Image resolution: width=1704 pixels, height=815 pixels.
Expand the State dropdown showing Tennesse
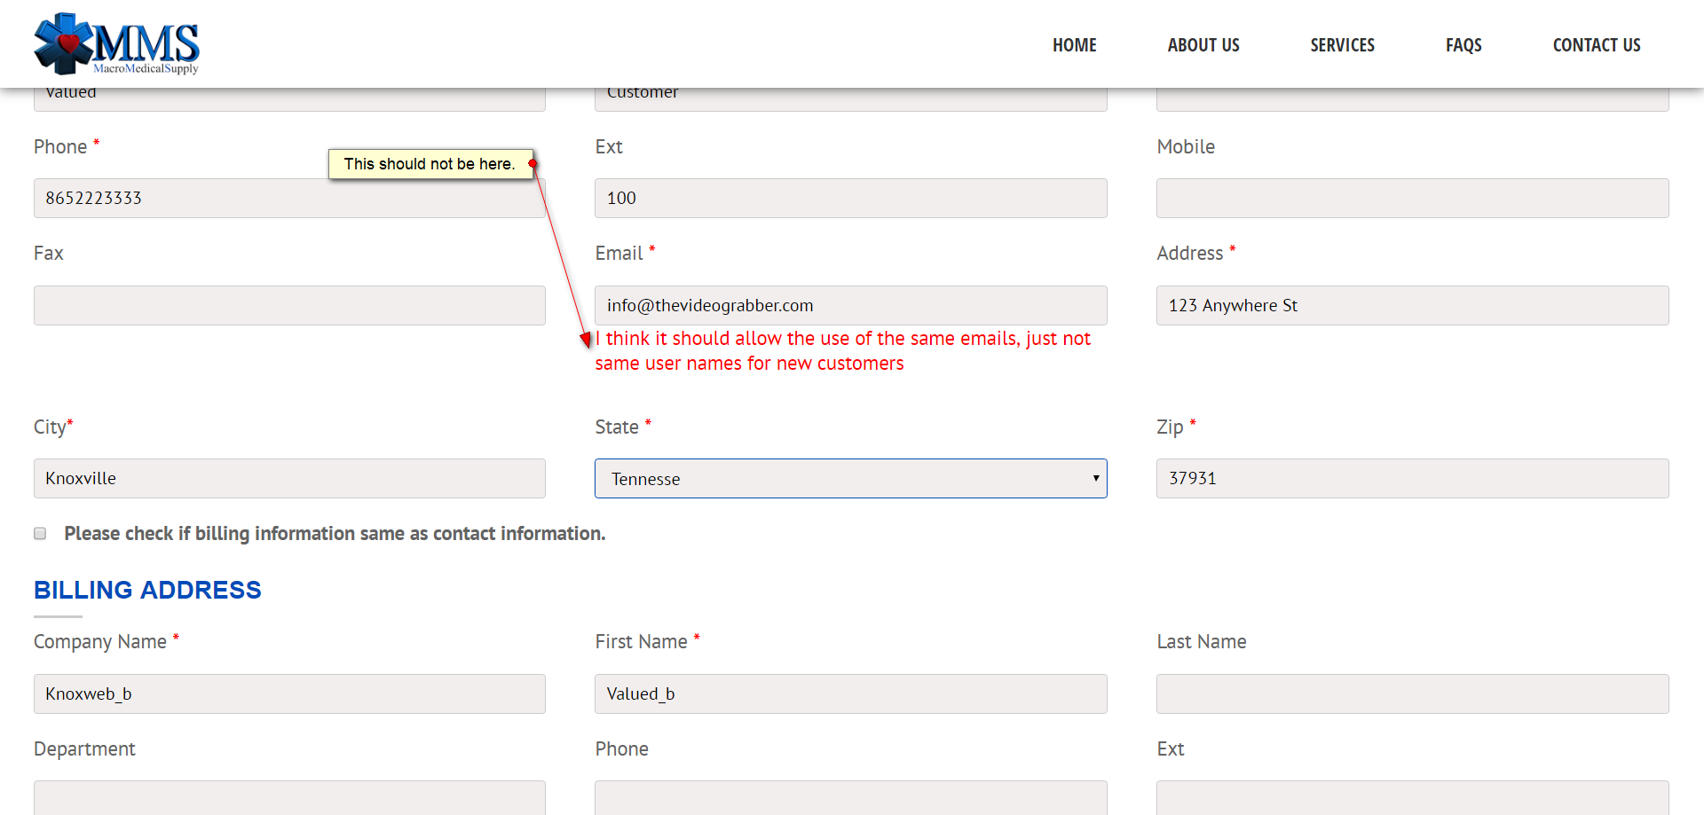click(850, 479)
